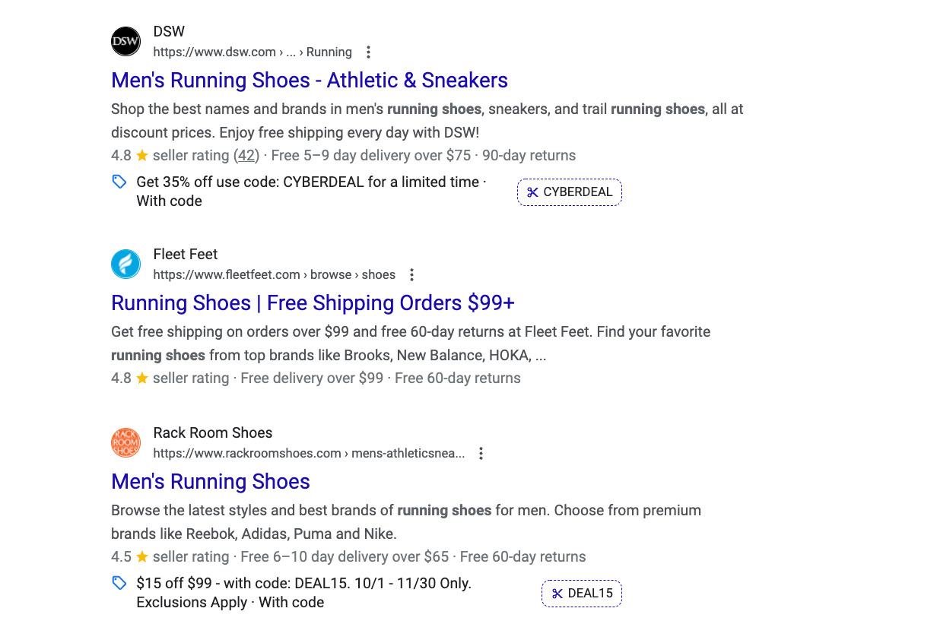
Task: Click the Rack Room Shoes site name text
Action: tap(213, 433)
